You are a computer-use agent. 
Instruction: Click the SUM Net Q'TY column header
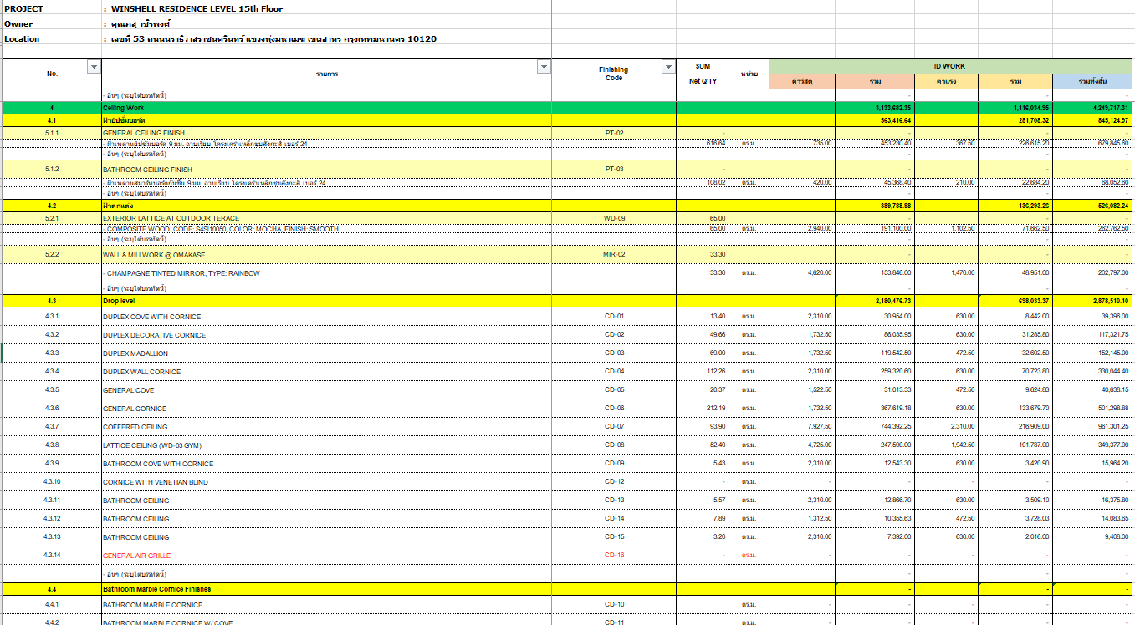(703, 74)
